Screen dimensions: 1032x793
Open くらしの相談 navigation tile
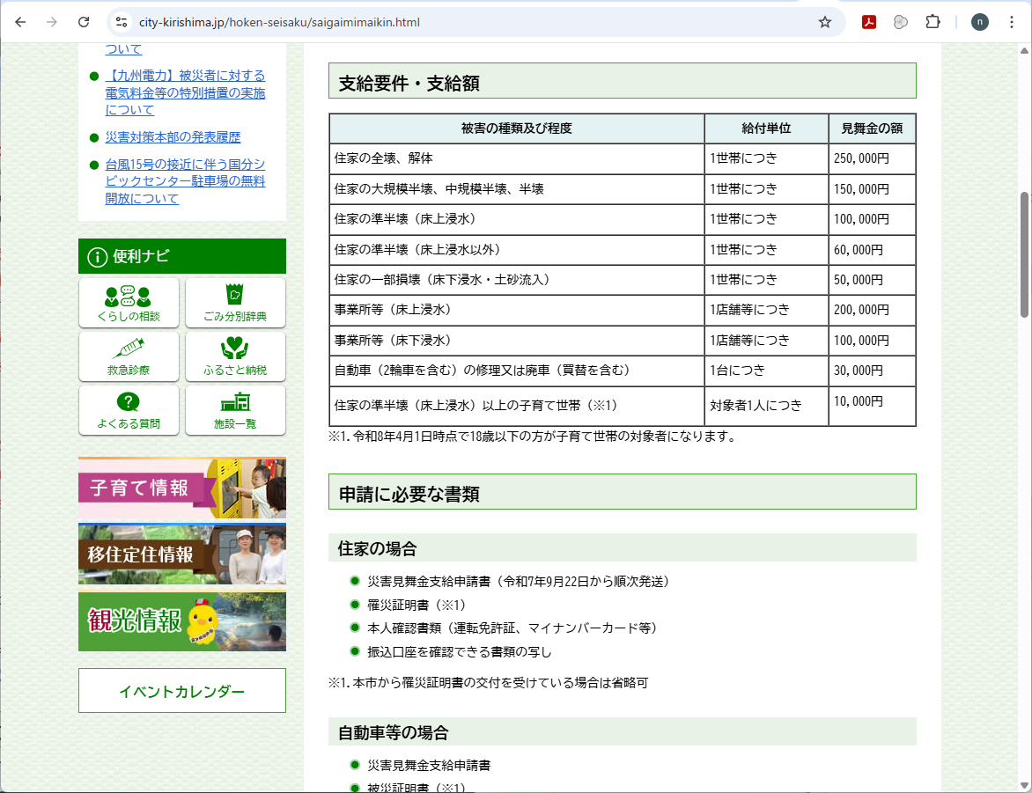[x=129, y=303]
